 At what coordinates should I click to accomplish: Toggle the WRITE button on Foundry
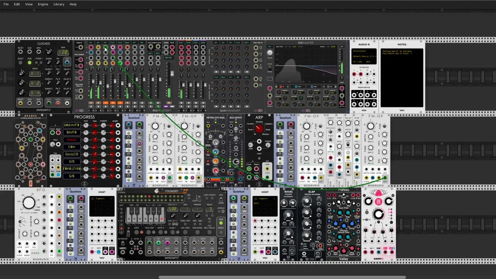[x=123, y=248]
